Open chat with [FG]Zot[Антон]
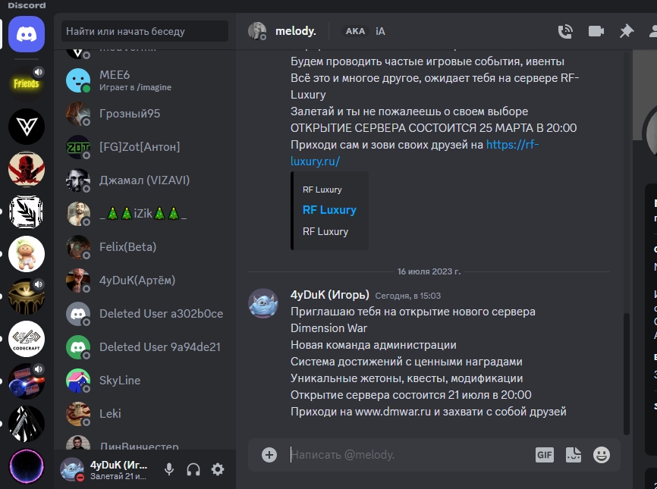This screenshot has width=657, height=489. (145, 147)
